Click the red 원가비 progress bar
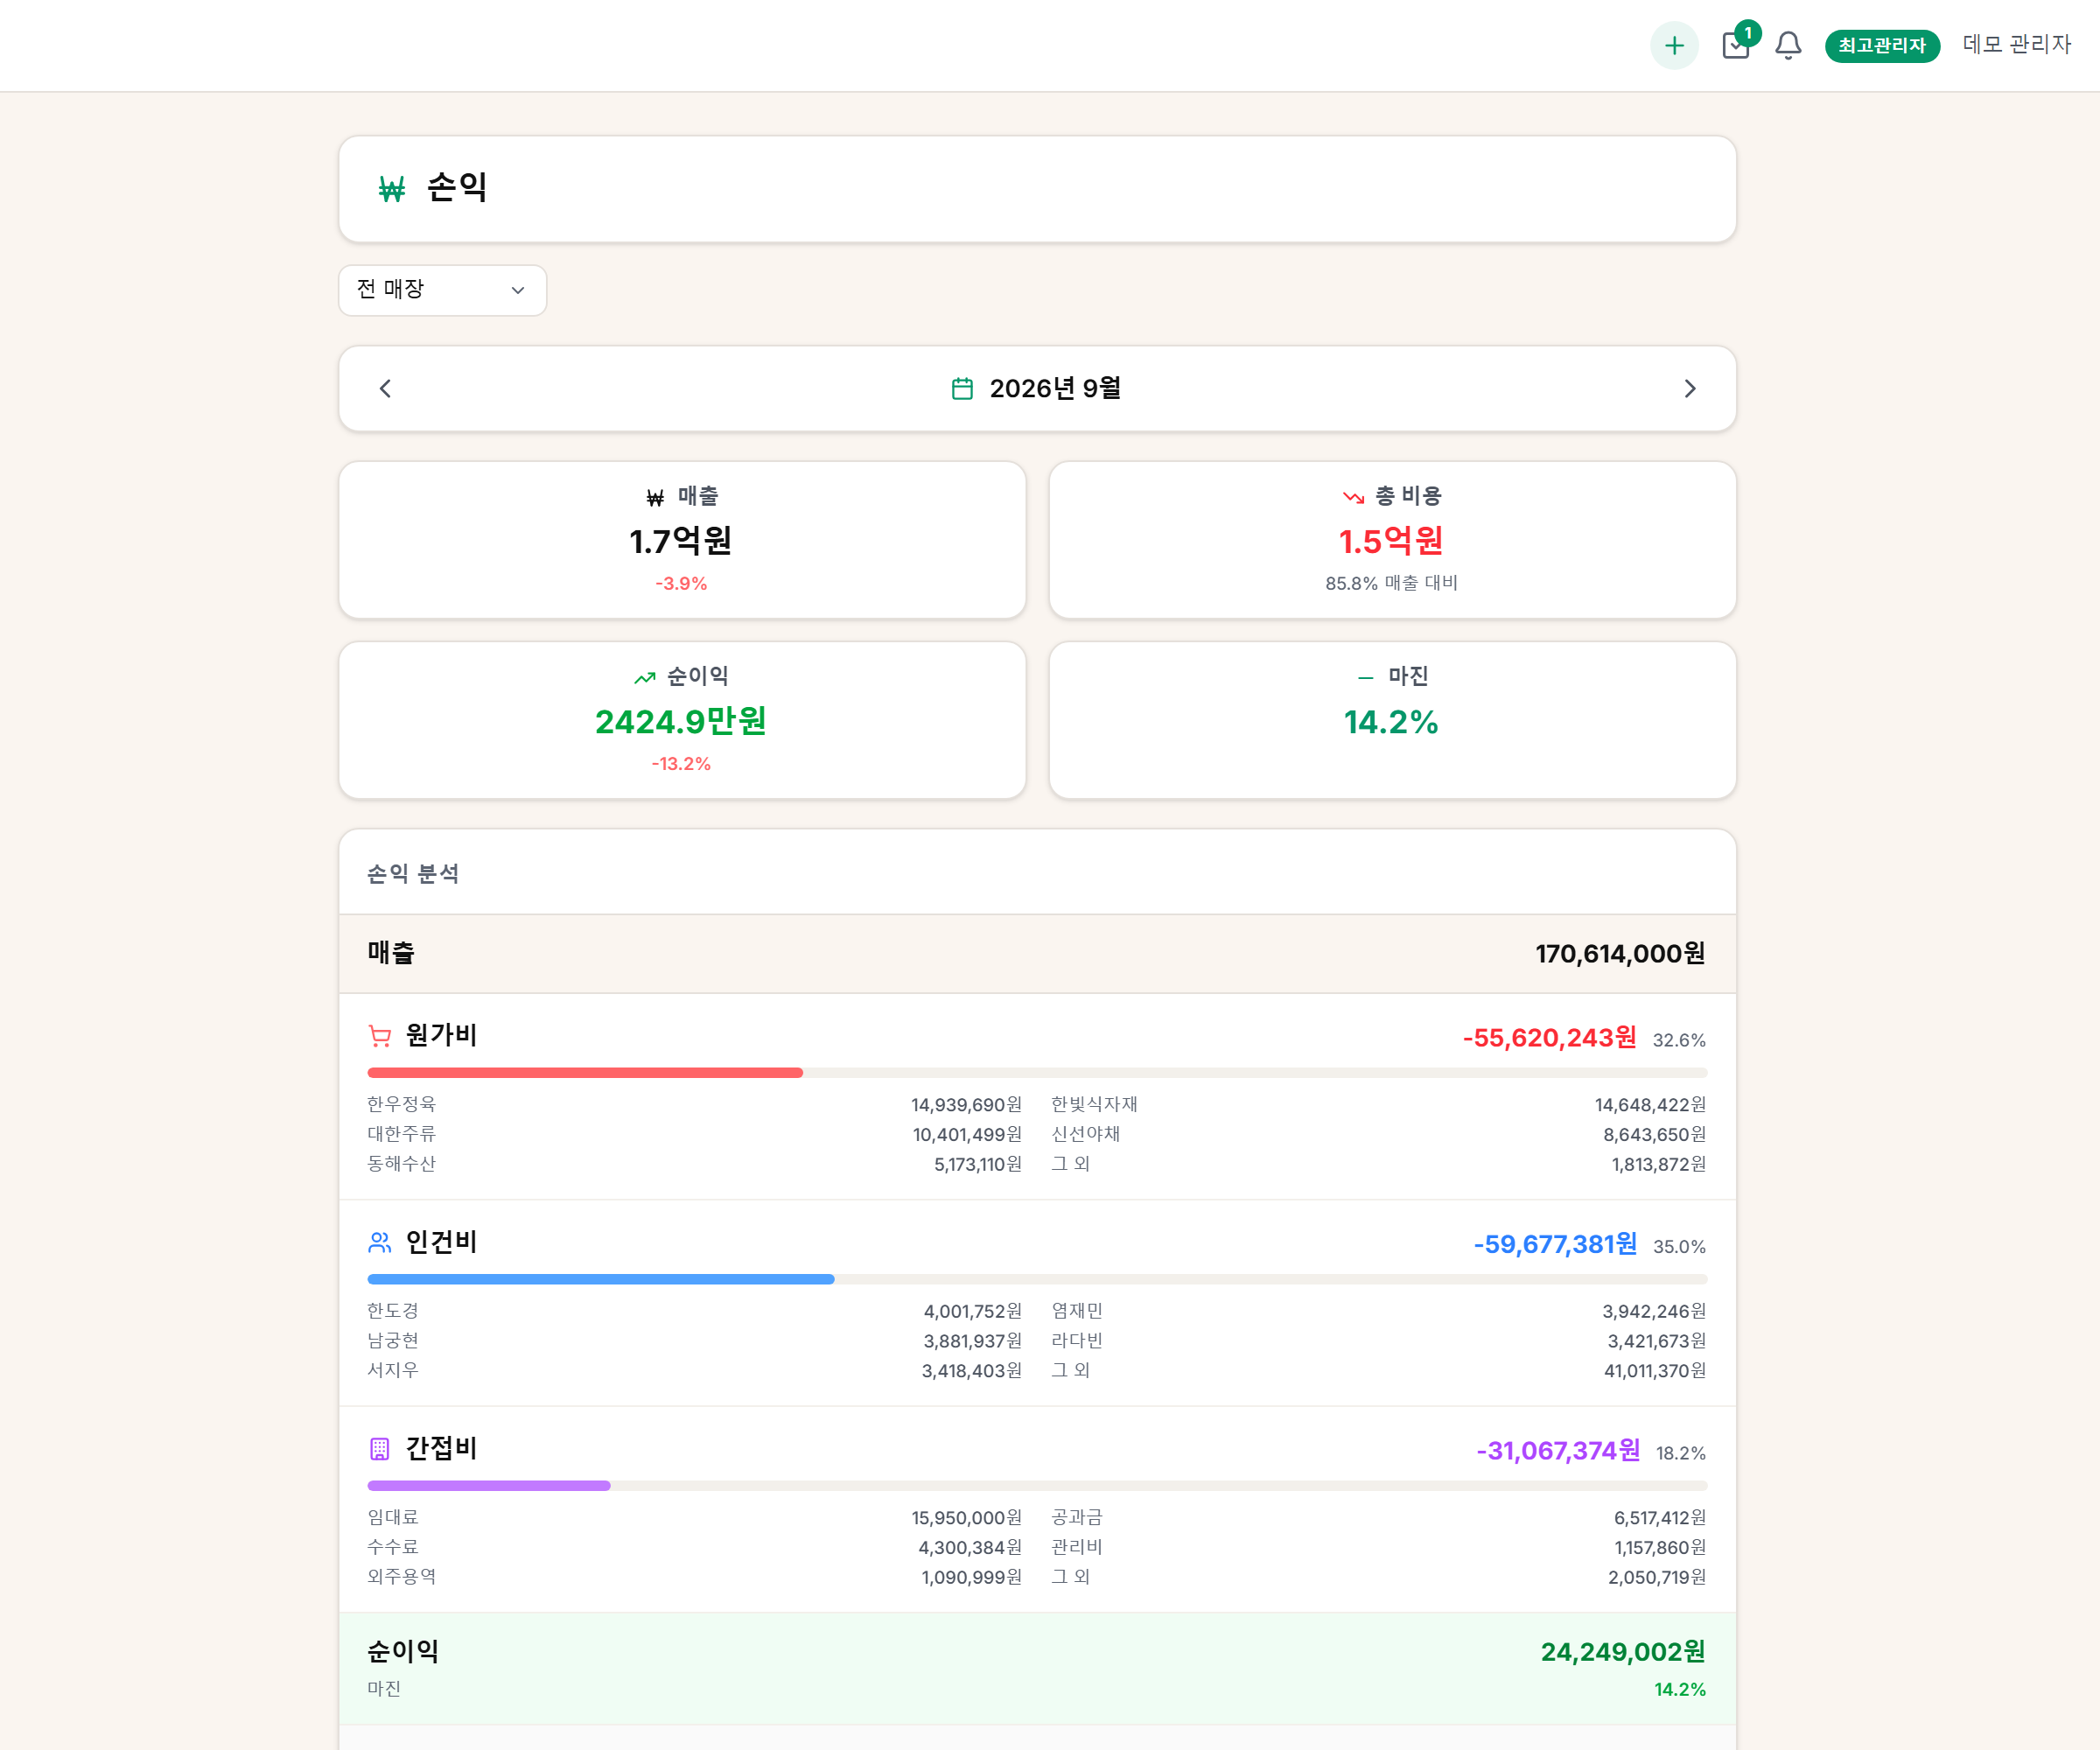Image resolution: width=2100 pixels, height=1750 pixels. click(585, 1073)
